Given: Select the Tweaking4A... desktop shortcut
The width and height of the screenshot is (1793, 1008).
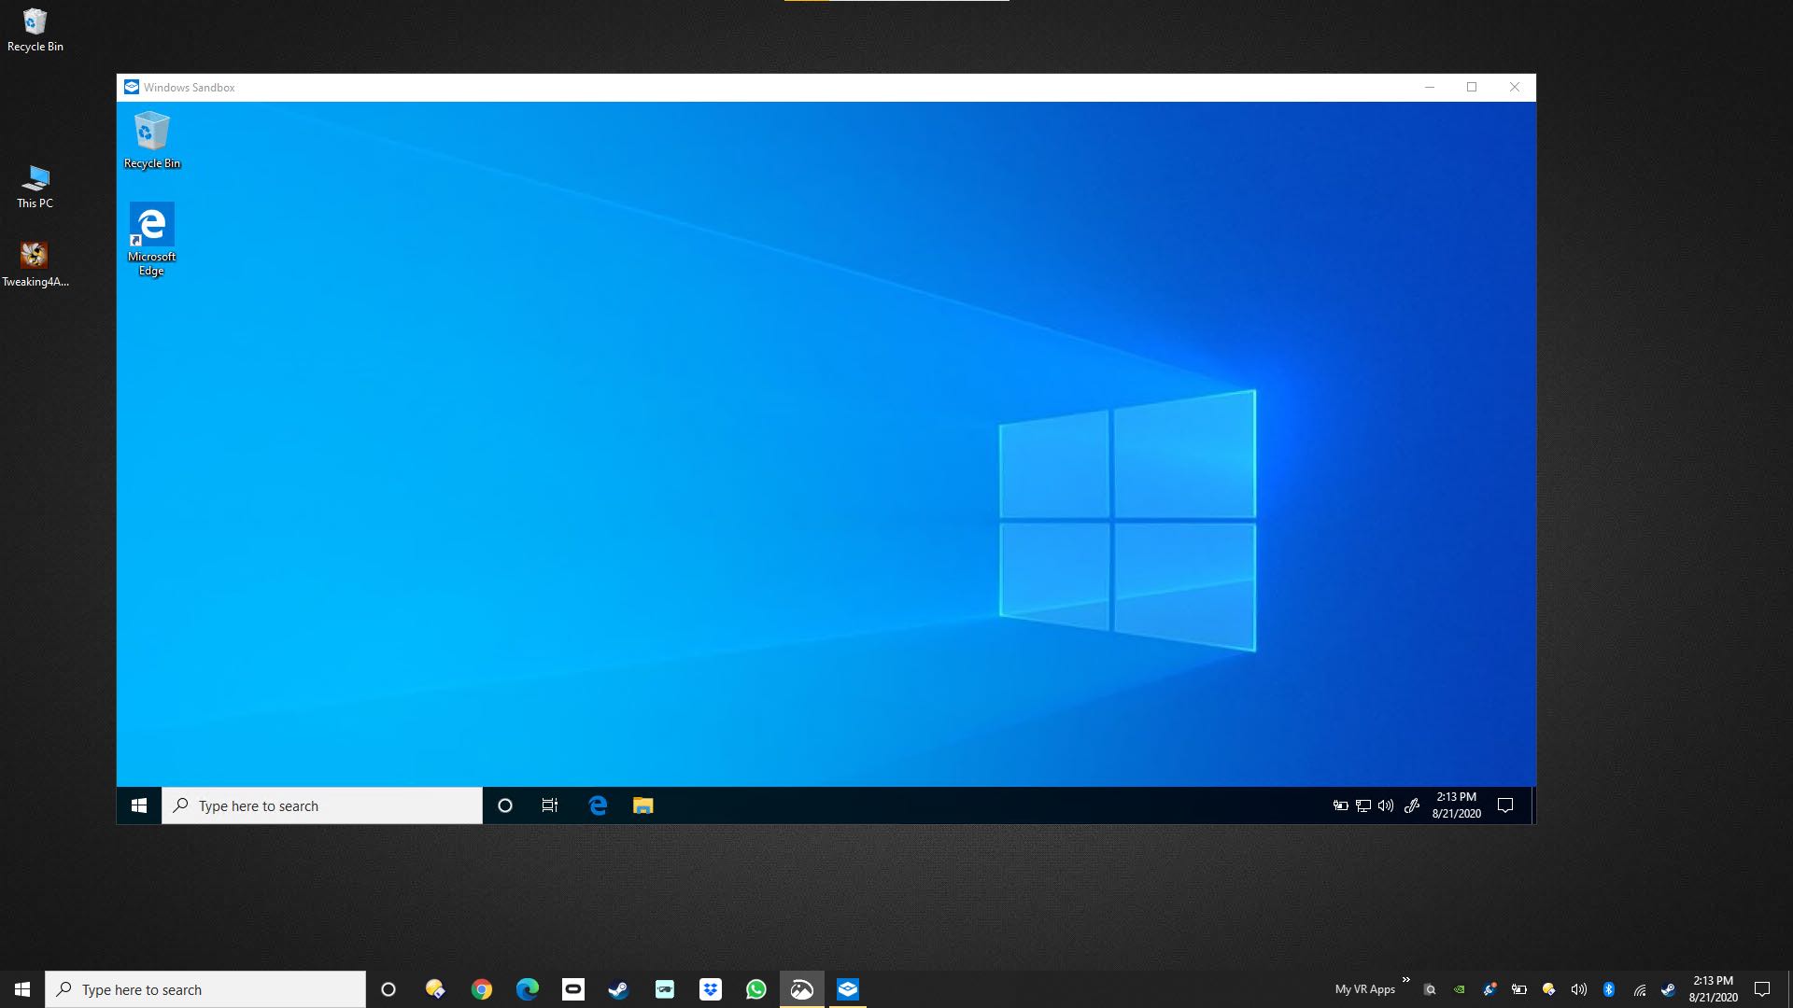Looking at the screenshot, I should pos(35,265).
